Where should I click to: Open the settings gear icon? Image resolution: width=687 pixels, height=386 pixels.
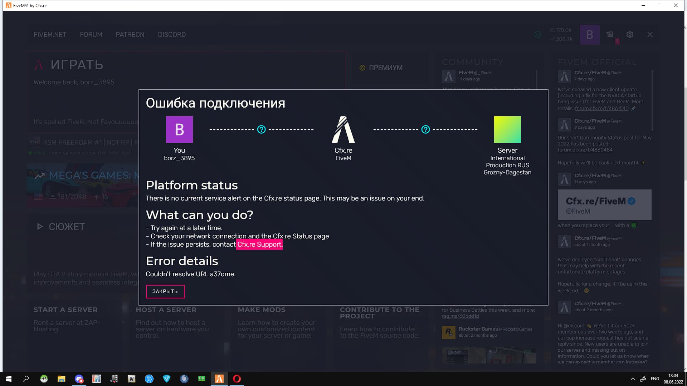click(x=630, y=34)
